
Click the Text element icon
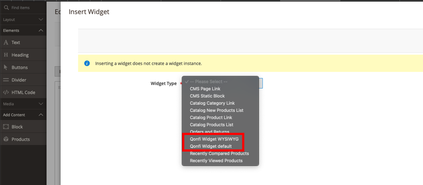6,43
